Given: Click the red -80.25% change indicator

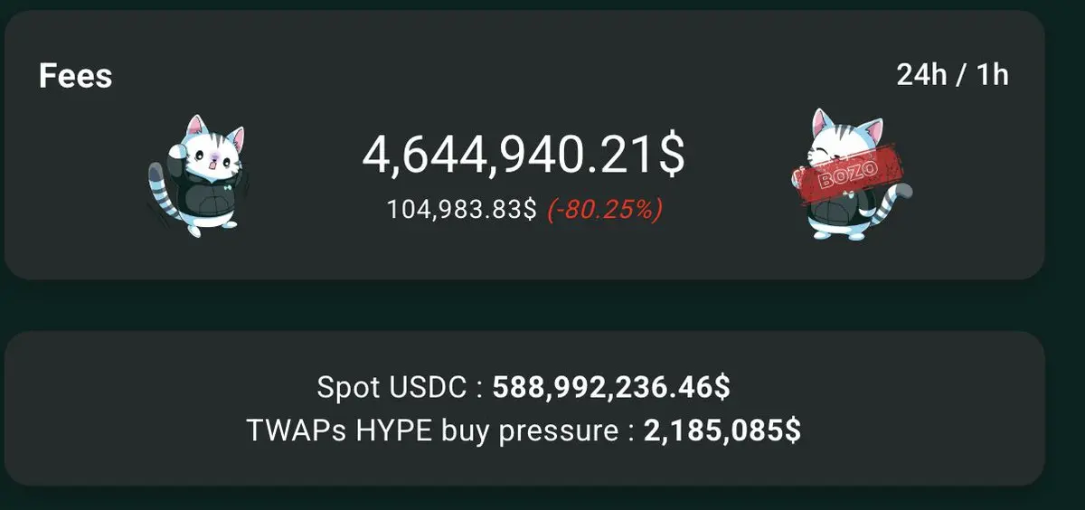Looking at the screenshot, I should click(604, 210).
